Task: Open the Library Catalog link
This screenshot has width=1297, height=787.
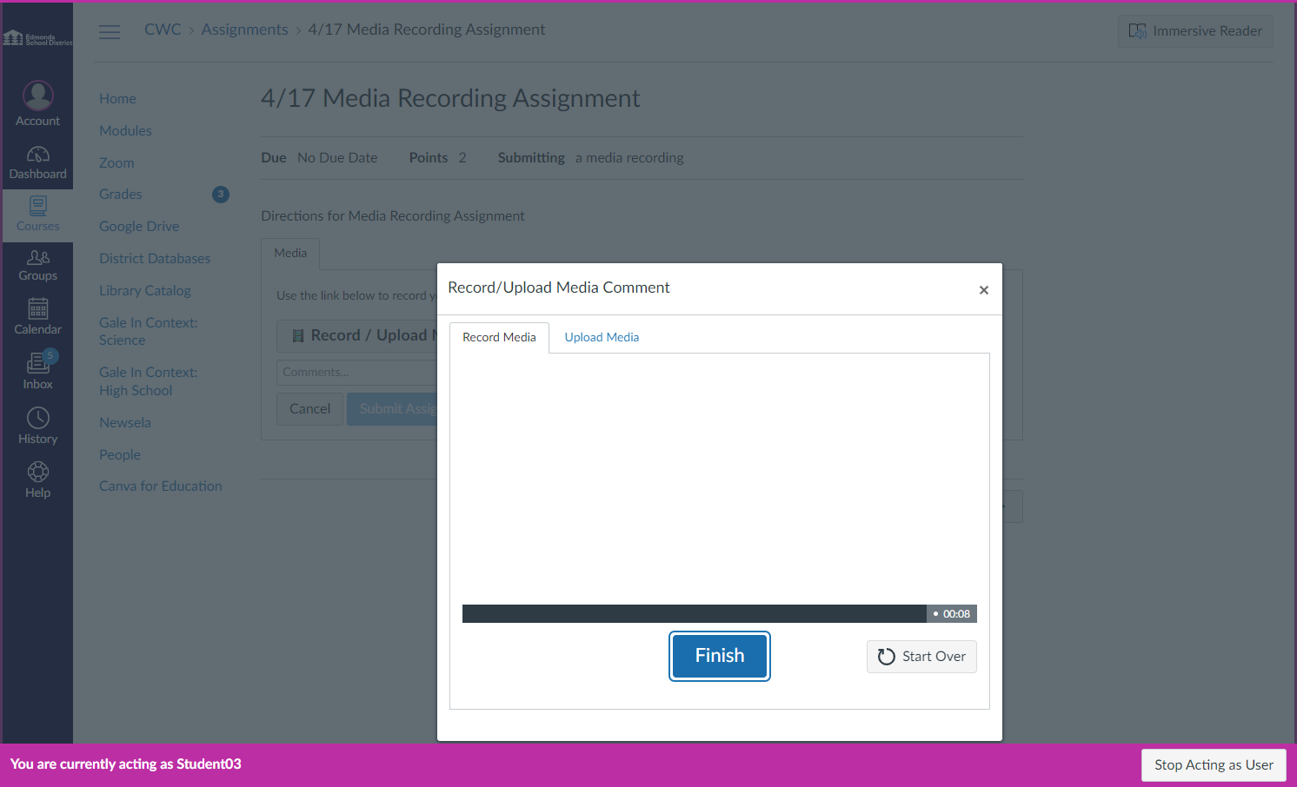Action: point(145,291)
